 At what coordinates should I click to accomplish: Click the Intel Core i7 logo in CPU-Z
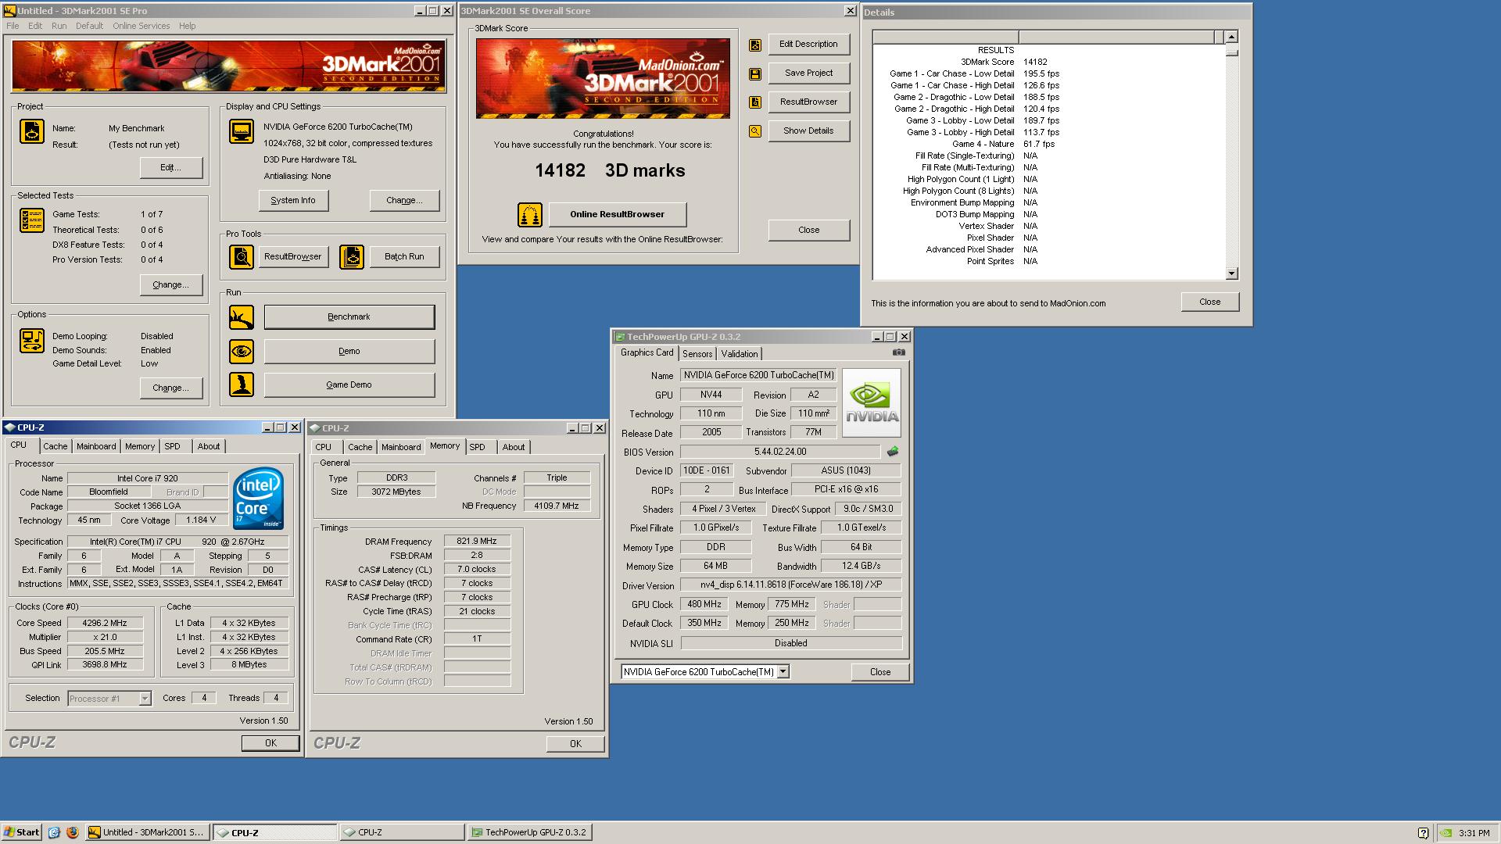[x=259, y=499]
